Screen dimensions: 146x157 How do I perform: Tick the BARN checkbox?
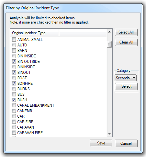click(x=14, y=51)
